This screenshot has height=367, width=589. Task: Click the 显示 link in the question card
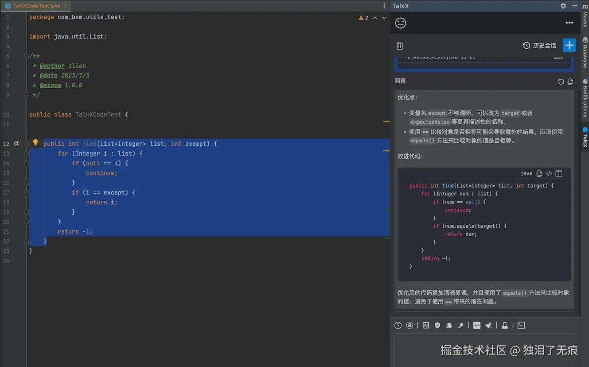point(558,57)
